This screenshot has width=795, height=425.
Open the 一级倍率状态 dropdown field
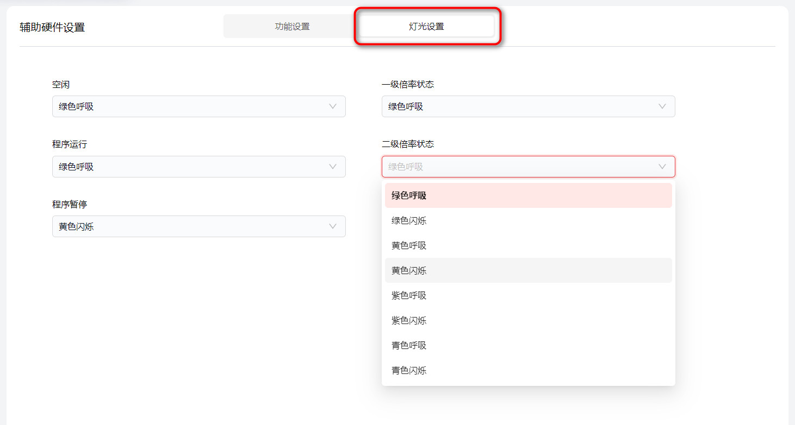(519, 106)
